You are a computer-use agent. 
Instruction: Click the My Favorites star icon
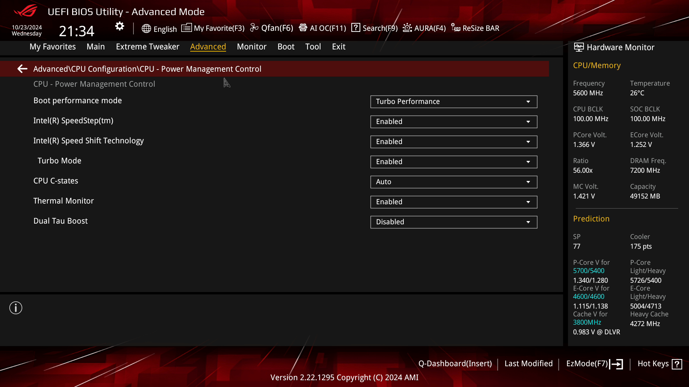(x=186, y=28)
